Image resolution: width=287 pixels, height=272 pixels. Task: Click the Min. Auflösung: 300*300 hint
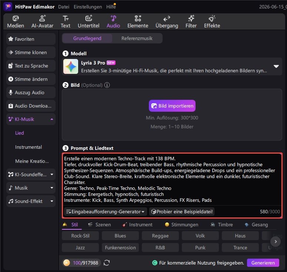pos(172,118)
